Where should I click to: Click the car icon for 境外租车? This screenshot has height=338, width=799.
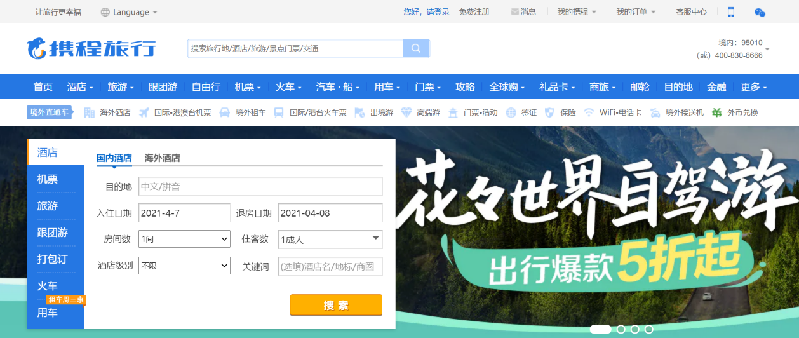[225, 112]
